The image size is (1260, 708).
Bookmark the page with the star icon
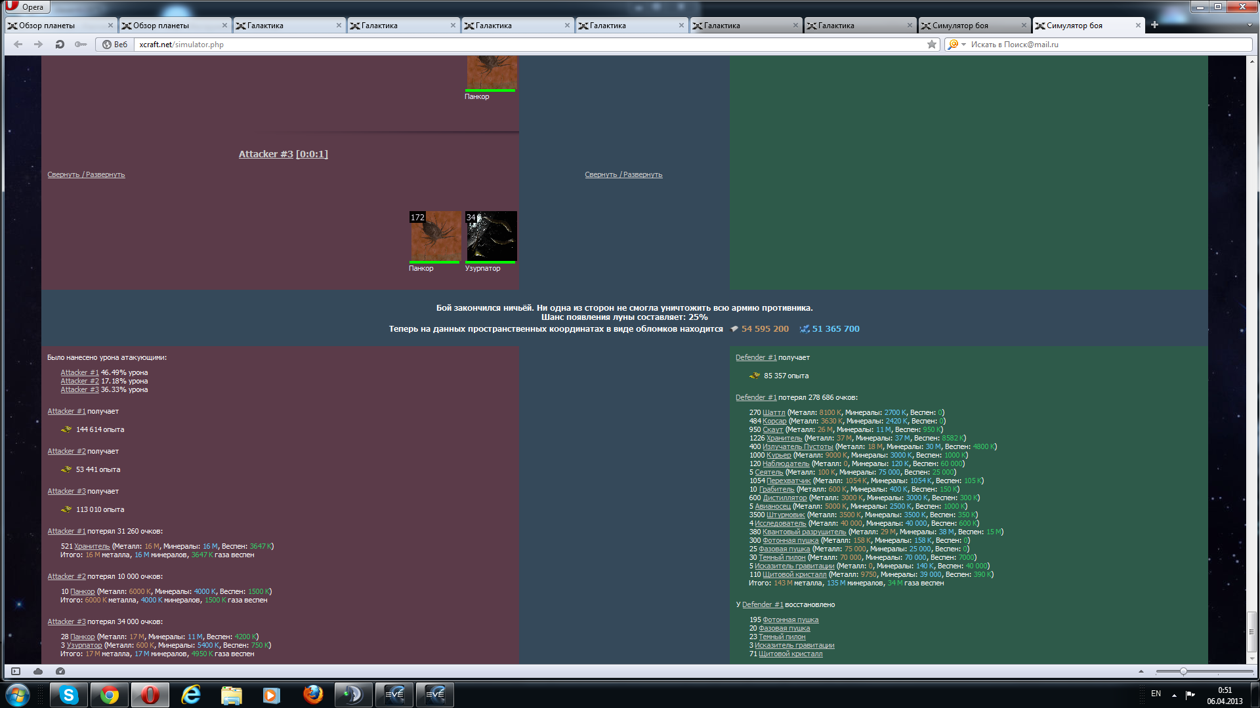tap(932, 45)
